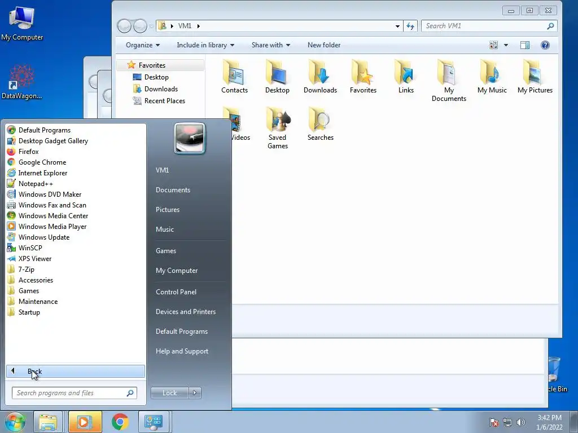Image resolution: width=578 pixels, height=433 pixels.
Task: Select Favorites in the navigation pane
Action: [x=160, y=65]
